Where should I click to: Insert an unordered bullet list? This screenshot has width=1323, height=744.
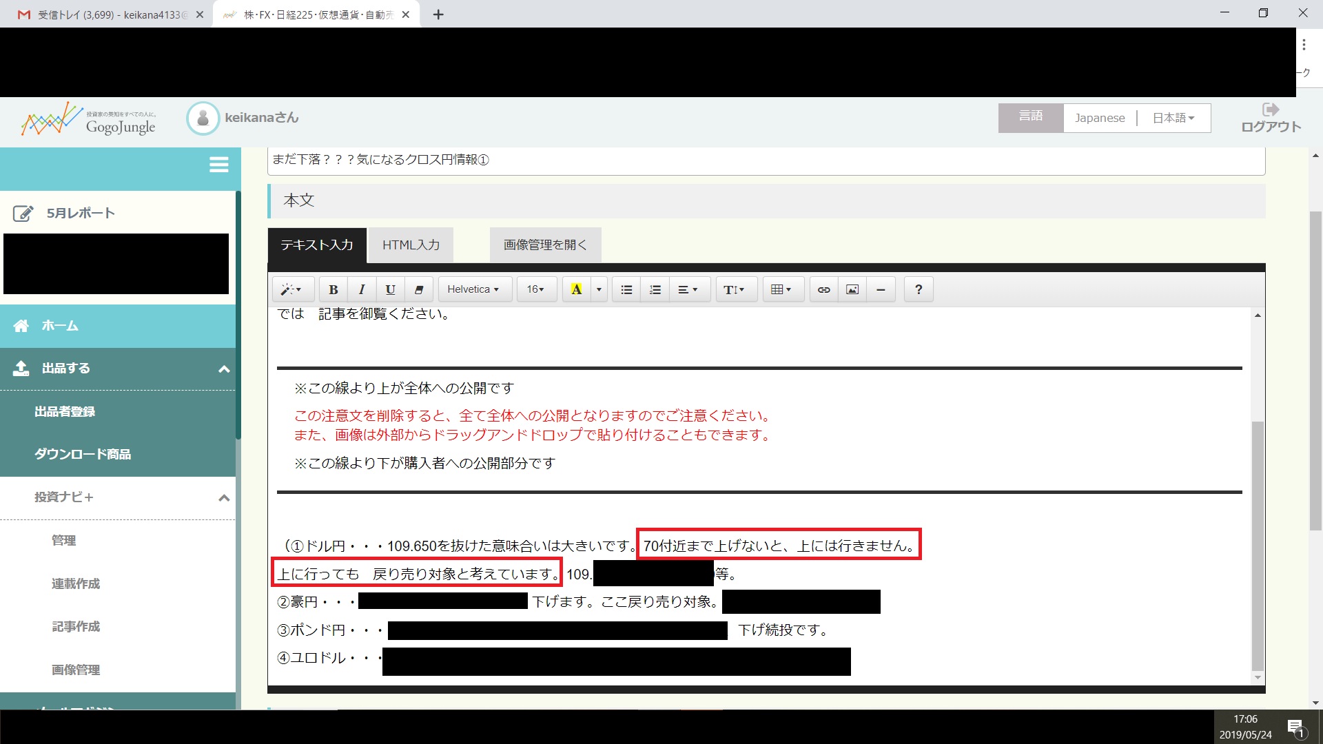626,289
